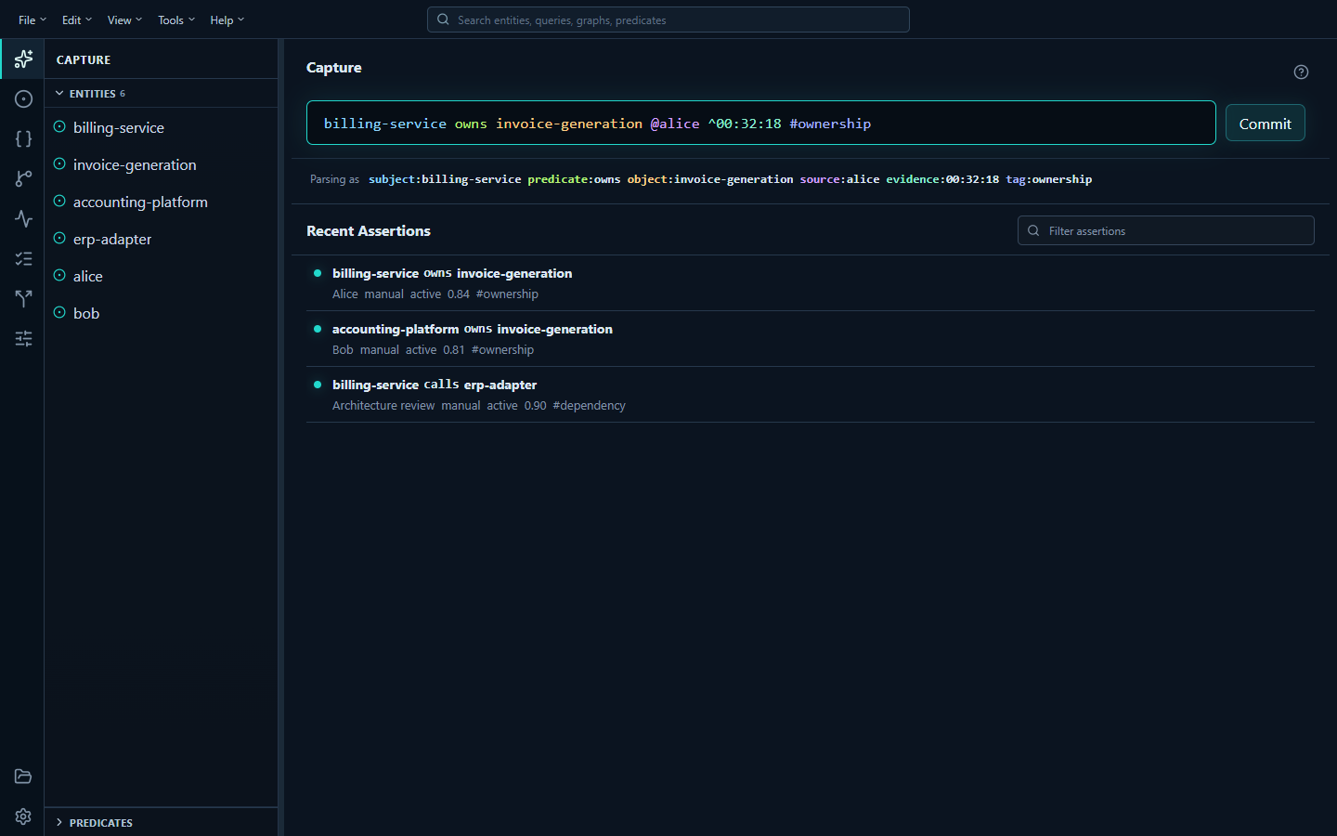Click the Filter assertions input
1337x836 pixels.
coord(1166,230)
